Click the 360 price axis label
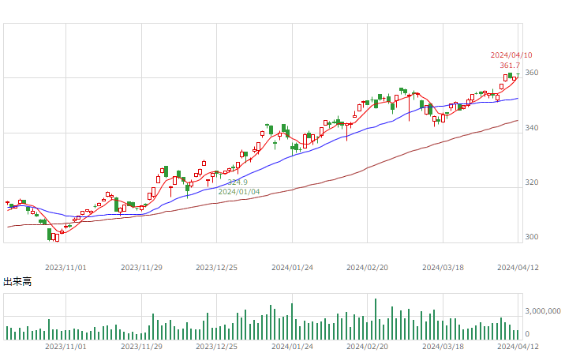The height and width of the screenshot is (357, 565). point(532,73)
